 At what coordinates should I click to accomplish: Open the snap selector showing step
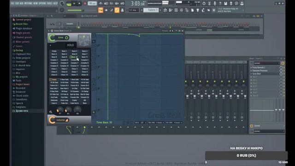click(134, 10)
